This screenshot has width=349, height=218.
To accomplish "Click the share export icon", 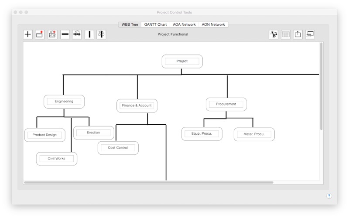I will pos(298,34).
